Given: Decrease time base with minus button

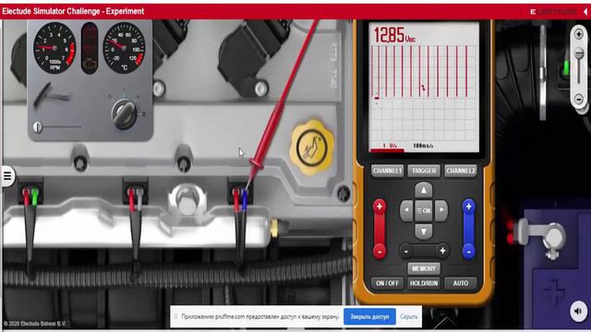Looking at the screenshot, I should (406, 251).
